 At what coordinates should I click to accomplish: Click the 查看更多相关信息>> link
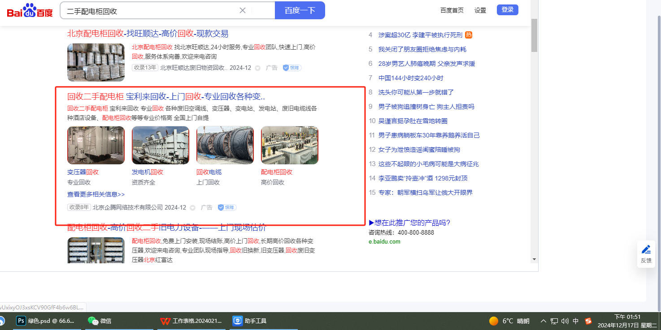click(96, 194)
